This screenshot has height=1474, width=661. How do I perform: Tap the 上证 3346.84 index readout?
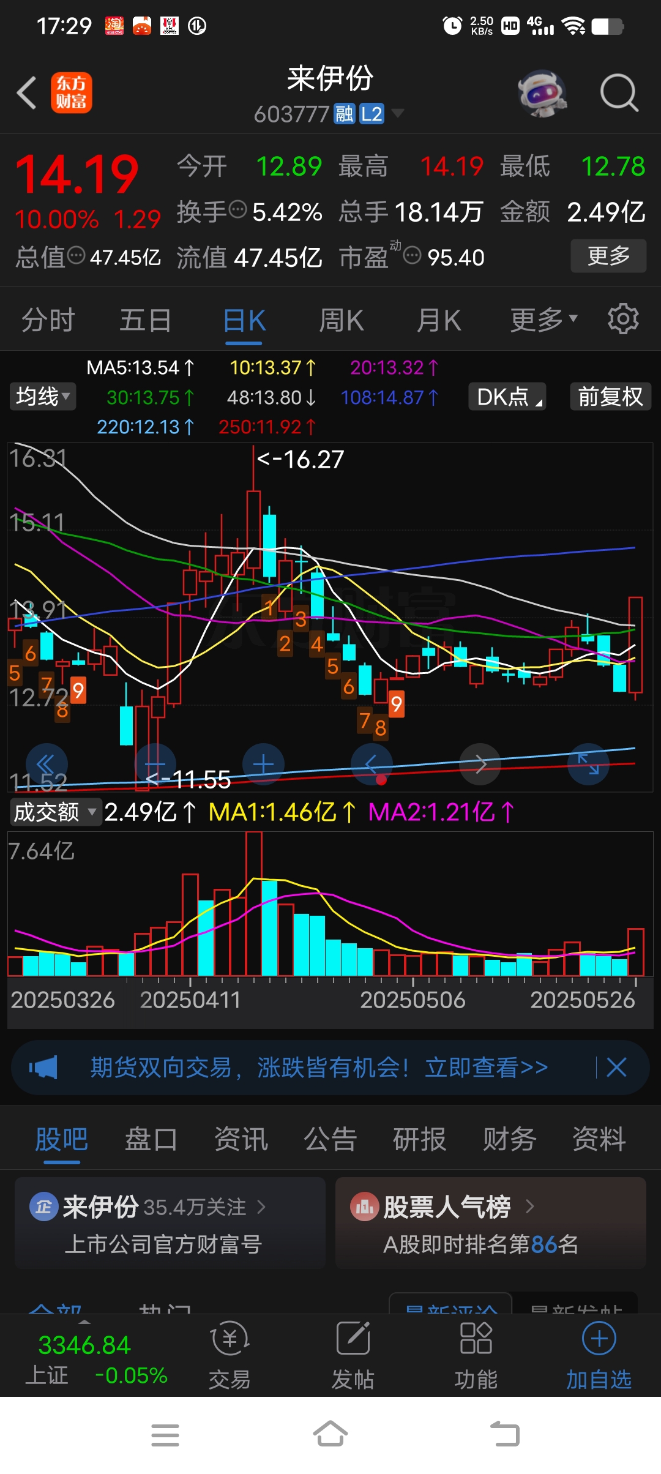96,1359
